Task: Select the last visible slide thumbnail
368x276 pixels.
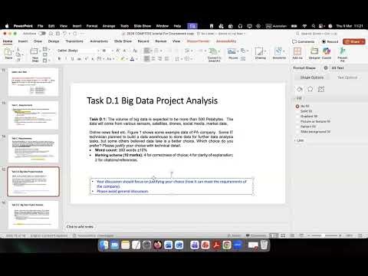Action: tap(34, 215)
